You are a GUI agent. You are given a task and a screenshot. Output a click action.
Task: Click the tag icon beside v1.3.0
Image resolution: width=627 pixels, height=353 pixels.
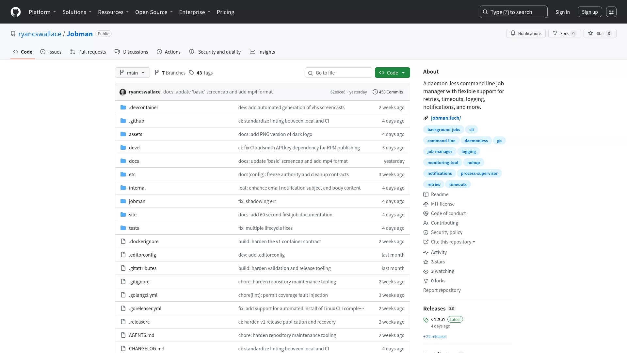[x=426, y=320]
